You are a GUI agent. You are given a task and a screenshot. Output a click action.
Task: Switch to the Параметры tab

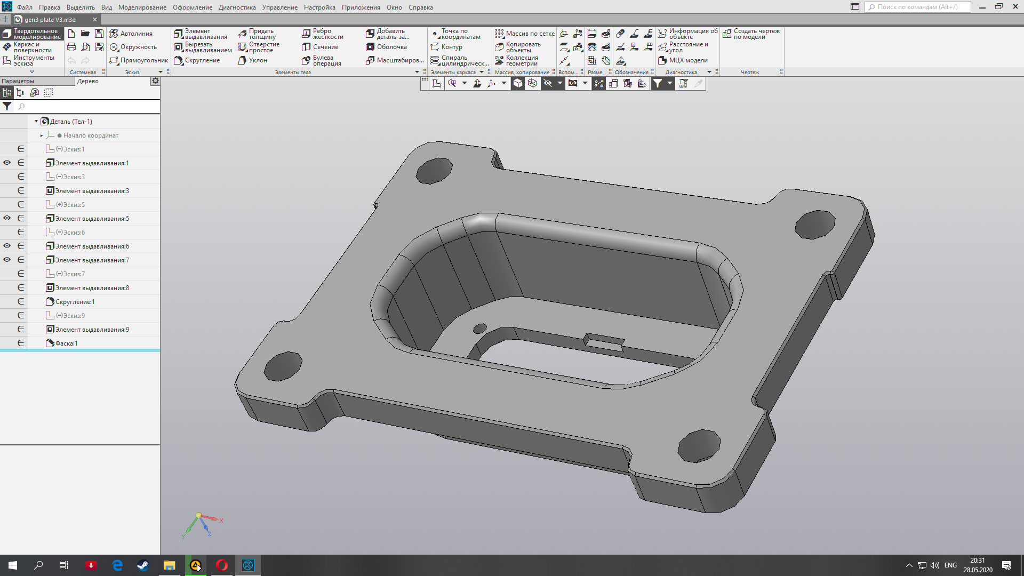coord(18,81)
